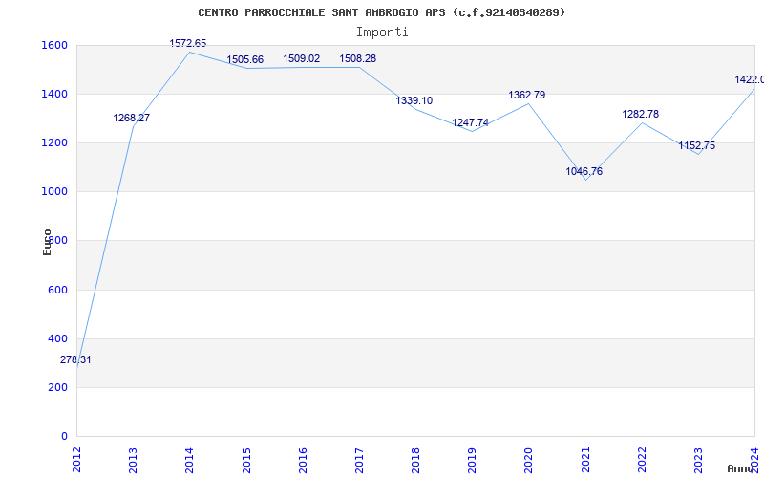Select the 1339.10 data label
Image resolution: width=764 pixels, height=478 pixels.
point(414,101)
